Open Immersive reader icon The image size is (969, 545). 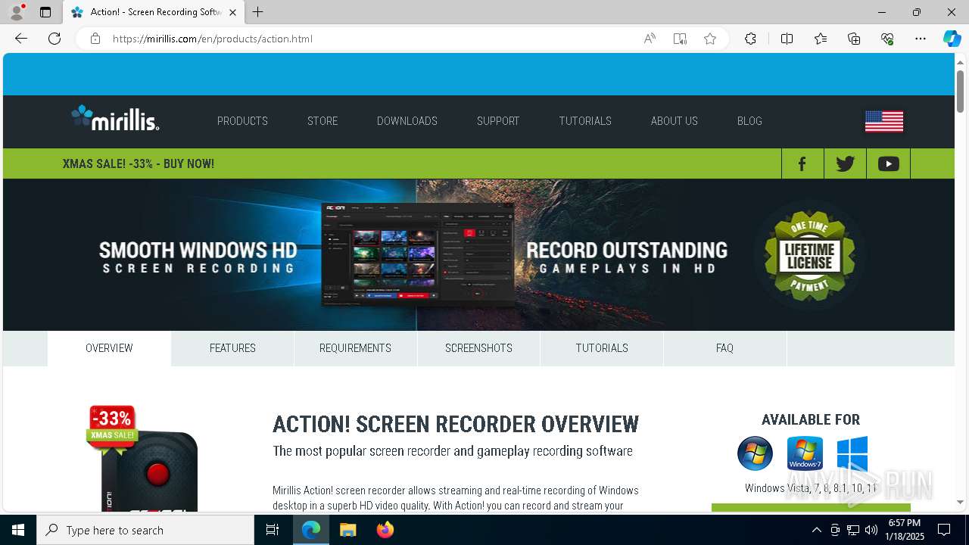click(x=680, y=39)
